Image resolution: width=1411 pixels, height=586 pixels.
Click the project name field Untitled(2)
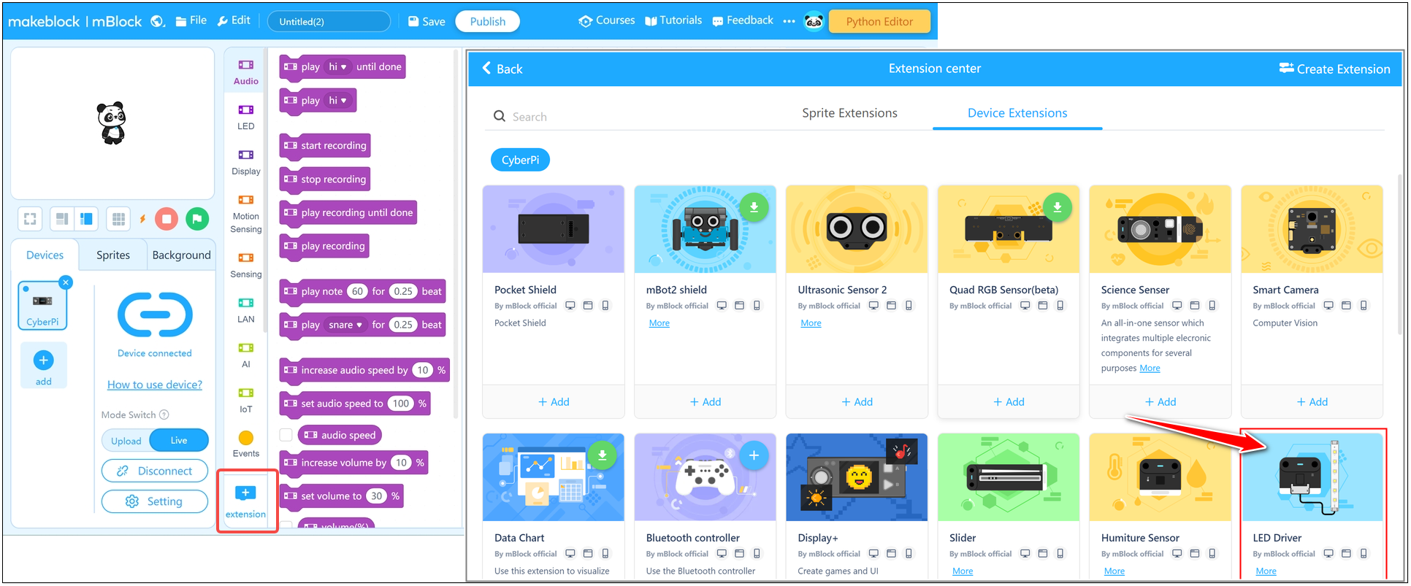[x=329, y=22]
